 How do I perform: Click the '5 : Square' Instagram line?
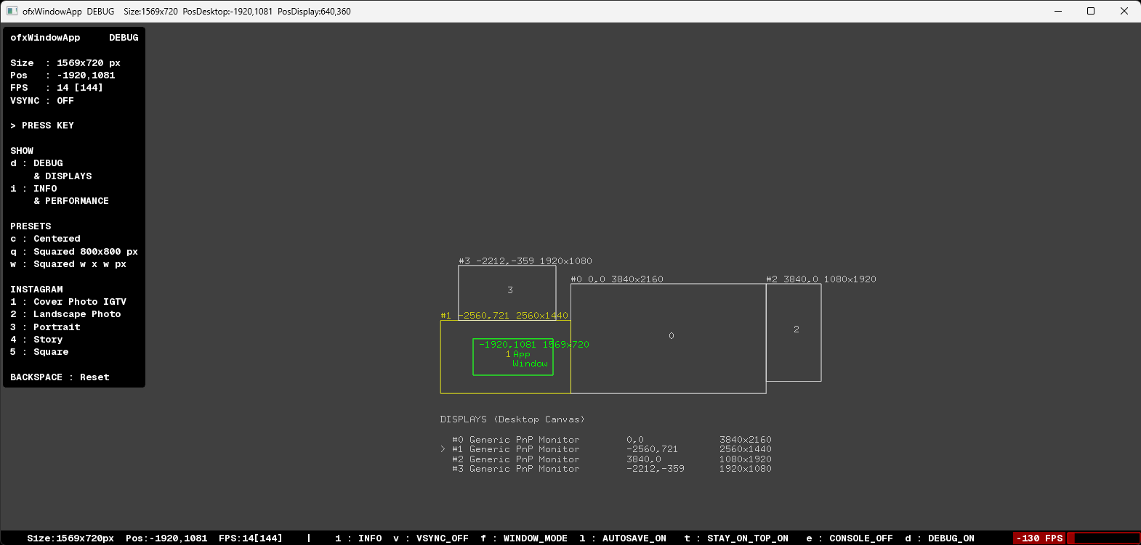39,352
